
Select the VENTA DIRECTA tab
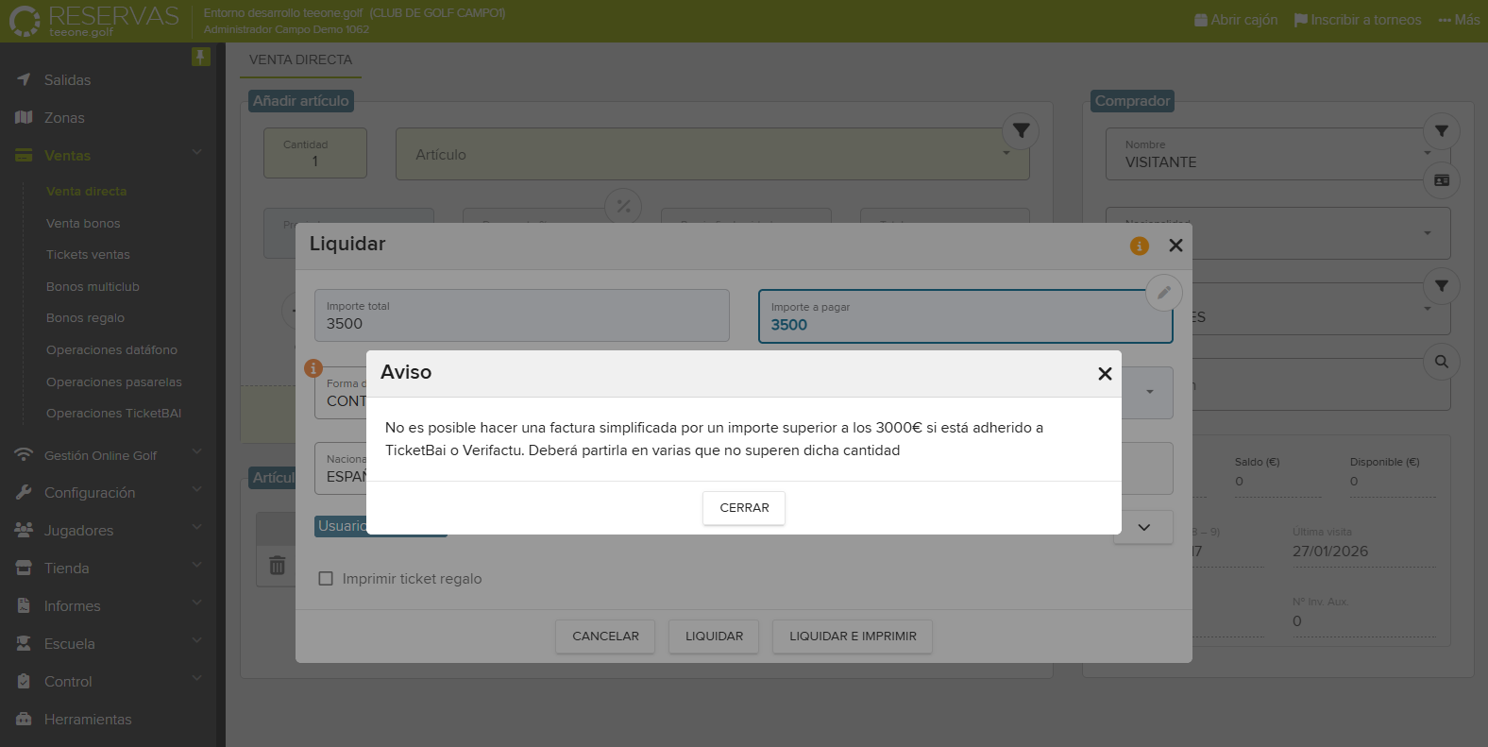pos(300,59)
